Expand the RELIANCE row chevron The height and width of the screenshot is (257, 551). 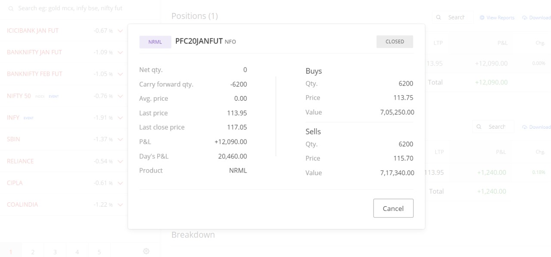click(x=120, y=161)
